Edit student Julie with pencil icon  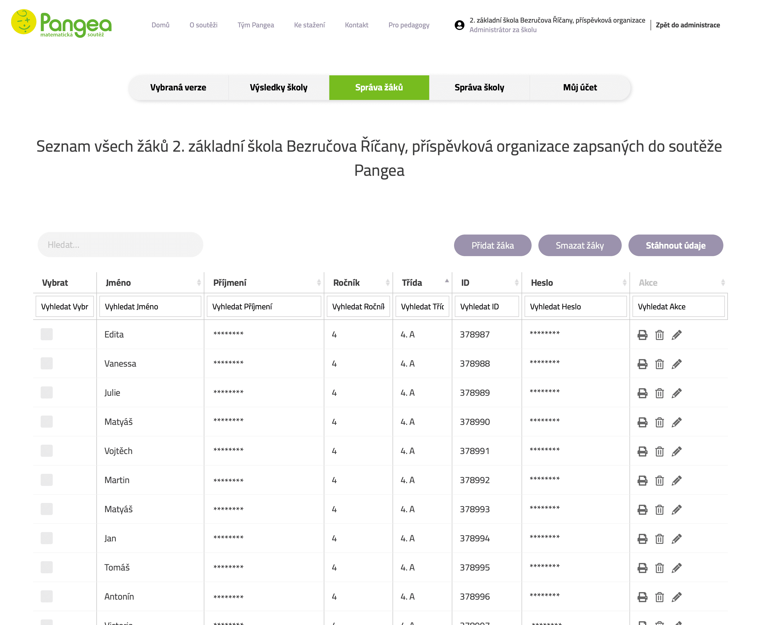[677, 393]
